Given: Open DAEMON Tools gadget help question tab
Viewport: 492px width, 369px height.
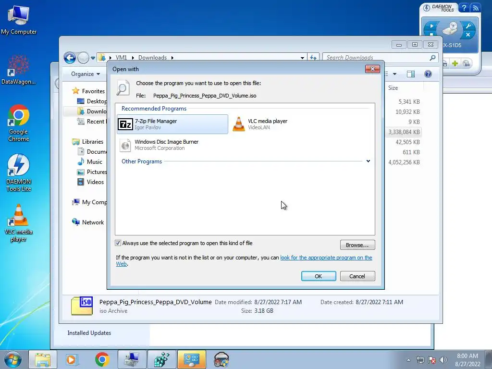Looking at the screenshot, I should (x=464, y=8).
